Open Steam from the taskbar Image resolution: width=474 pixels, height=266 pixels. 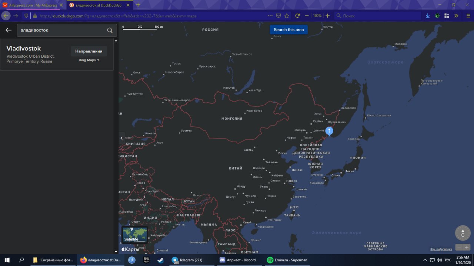[161, 260]
